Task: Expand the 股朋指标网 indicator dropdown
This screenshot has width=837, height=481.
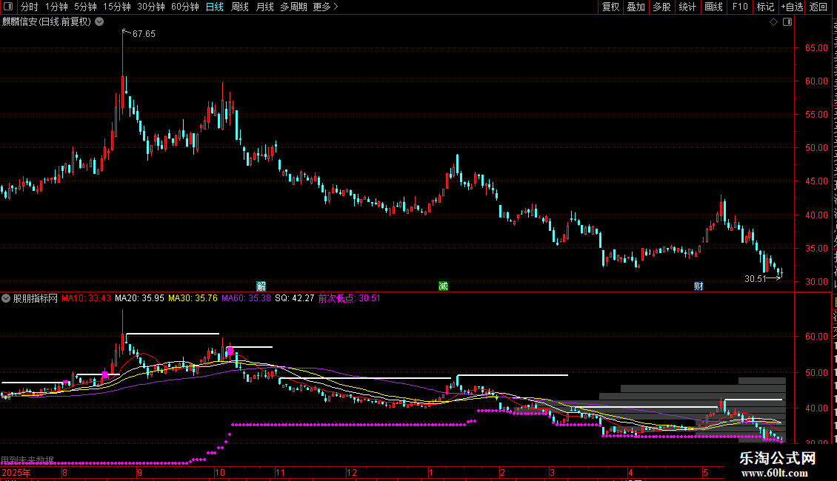Action: [x=6, y=298]
